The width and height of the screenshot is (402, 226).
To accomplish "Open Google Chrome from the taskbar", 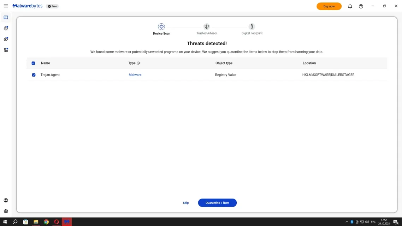I will pos(46,222).
